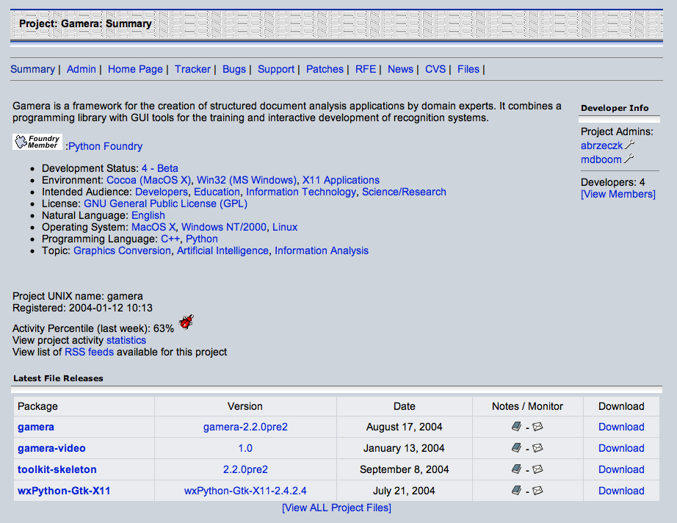The width and height of the screenshot is (677, 523).
Task: Open gamera-video version 1.0 link
Action: [x=245, y=448]
